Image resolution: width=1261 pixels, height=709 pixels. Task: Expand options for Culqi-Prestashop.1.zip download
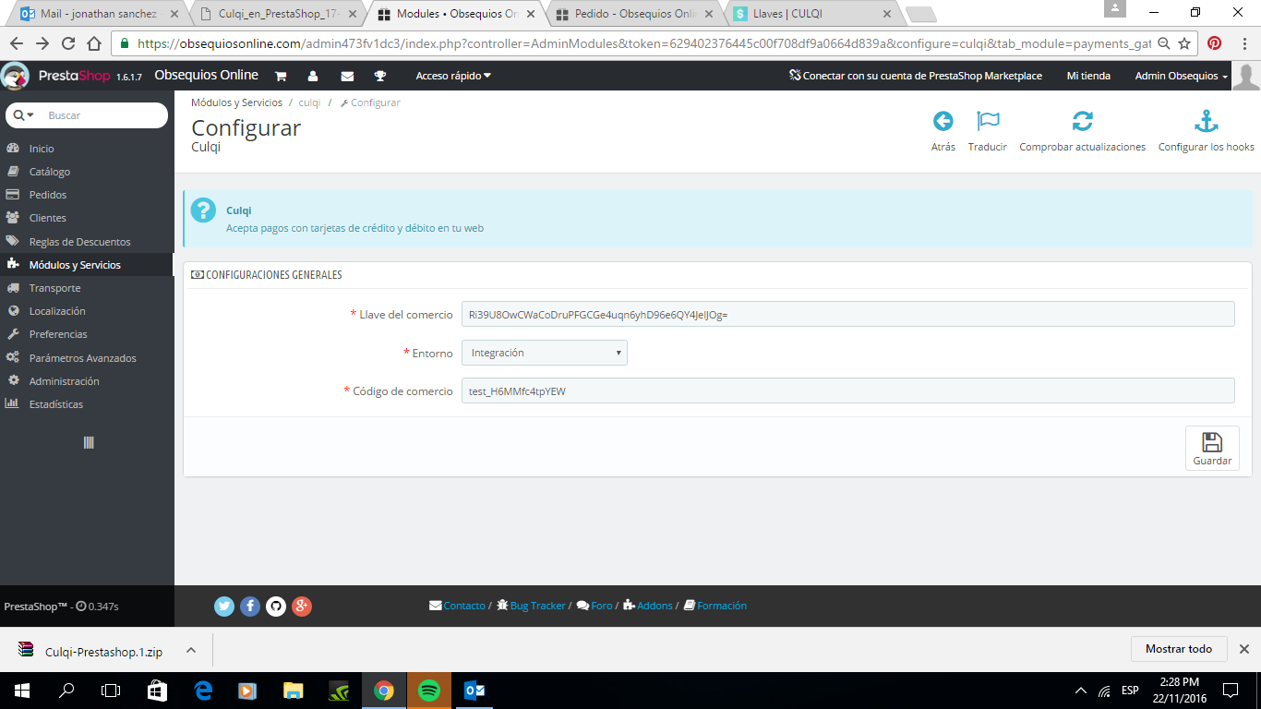pos(191,650)
